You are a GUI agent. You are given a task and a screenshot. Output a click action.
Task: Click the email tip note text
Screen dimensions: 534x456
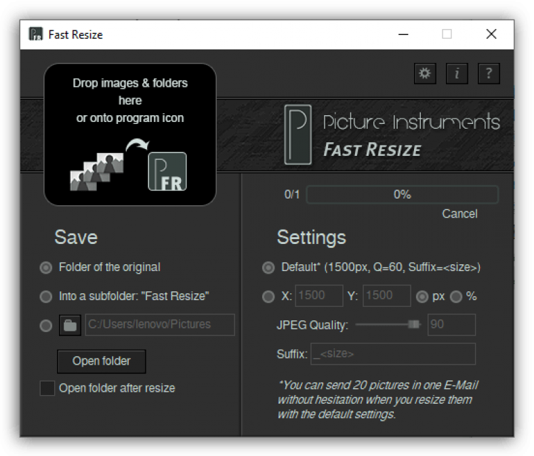coord(378,400)
